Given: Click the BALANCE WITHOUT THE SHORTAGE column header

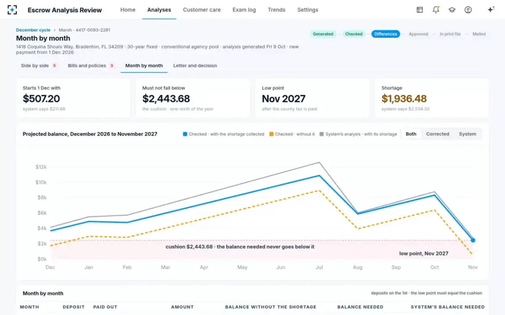Looking at the screenshot, I should point(271,307).
